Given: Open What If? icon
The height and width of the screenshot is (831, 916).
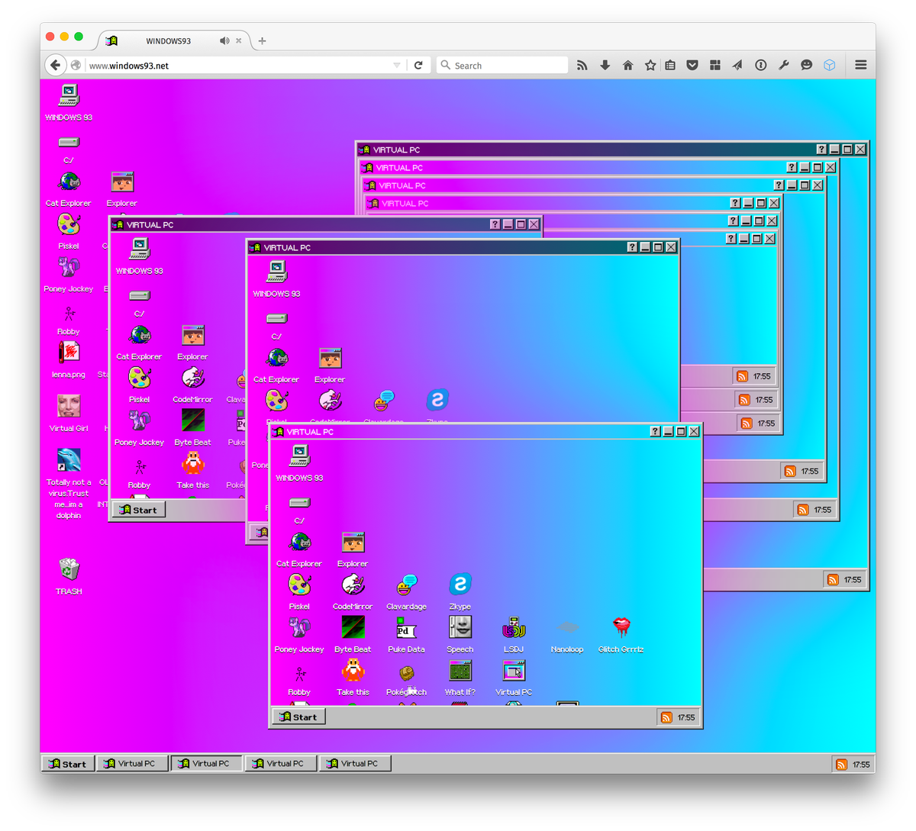Looking at the screenshot, I should click(x=460, y=671).
